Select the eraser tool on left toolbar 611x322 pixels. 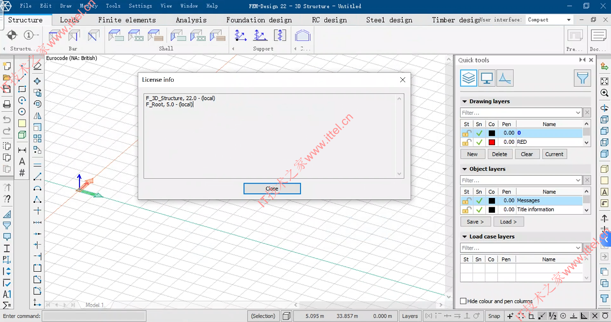(38, 66)
